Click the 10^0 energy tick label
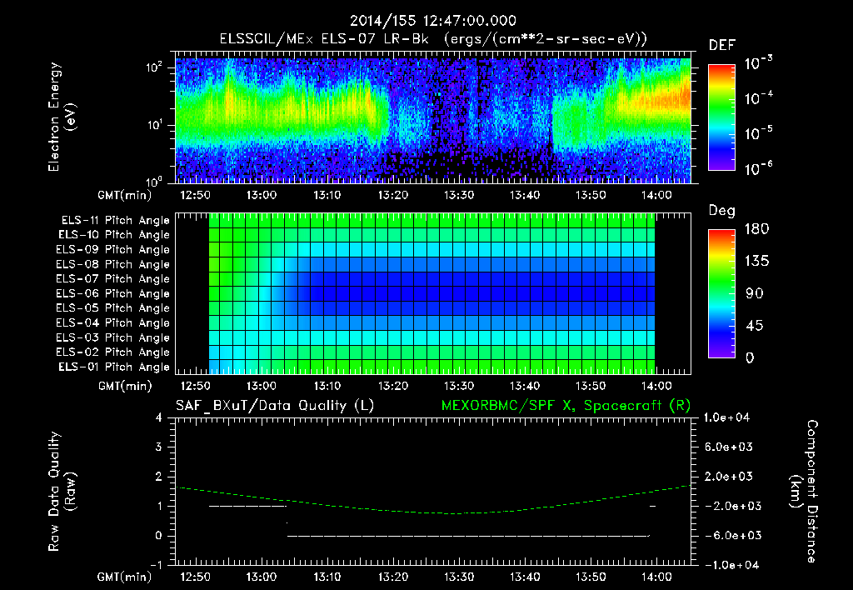This screenshot has height=590, width=853. point(154,181)
